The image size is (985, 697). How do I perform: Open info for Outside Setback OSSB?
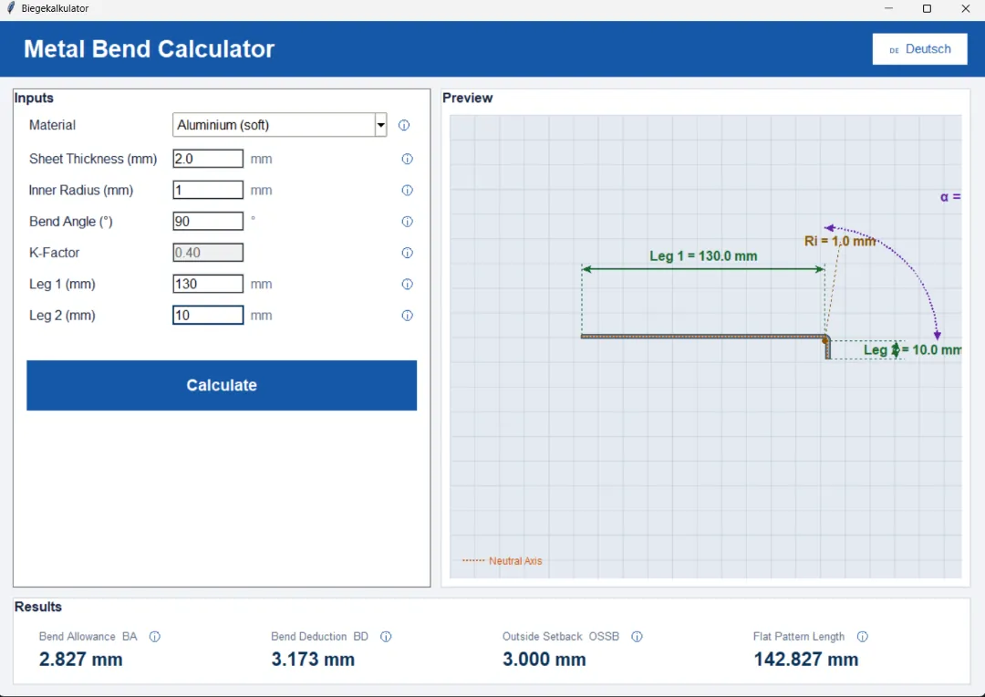[x=637, y=637]
